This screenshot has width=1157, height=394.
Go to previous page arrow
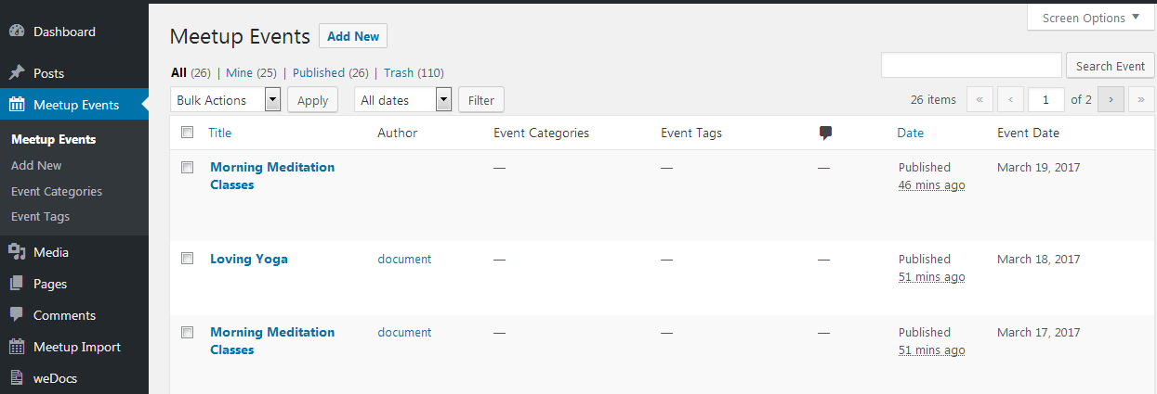point(1010,99)
